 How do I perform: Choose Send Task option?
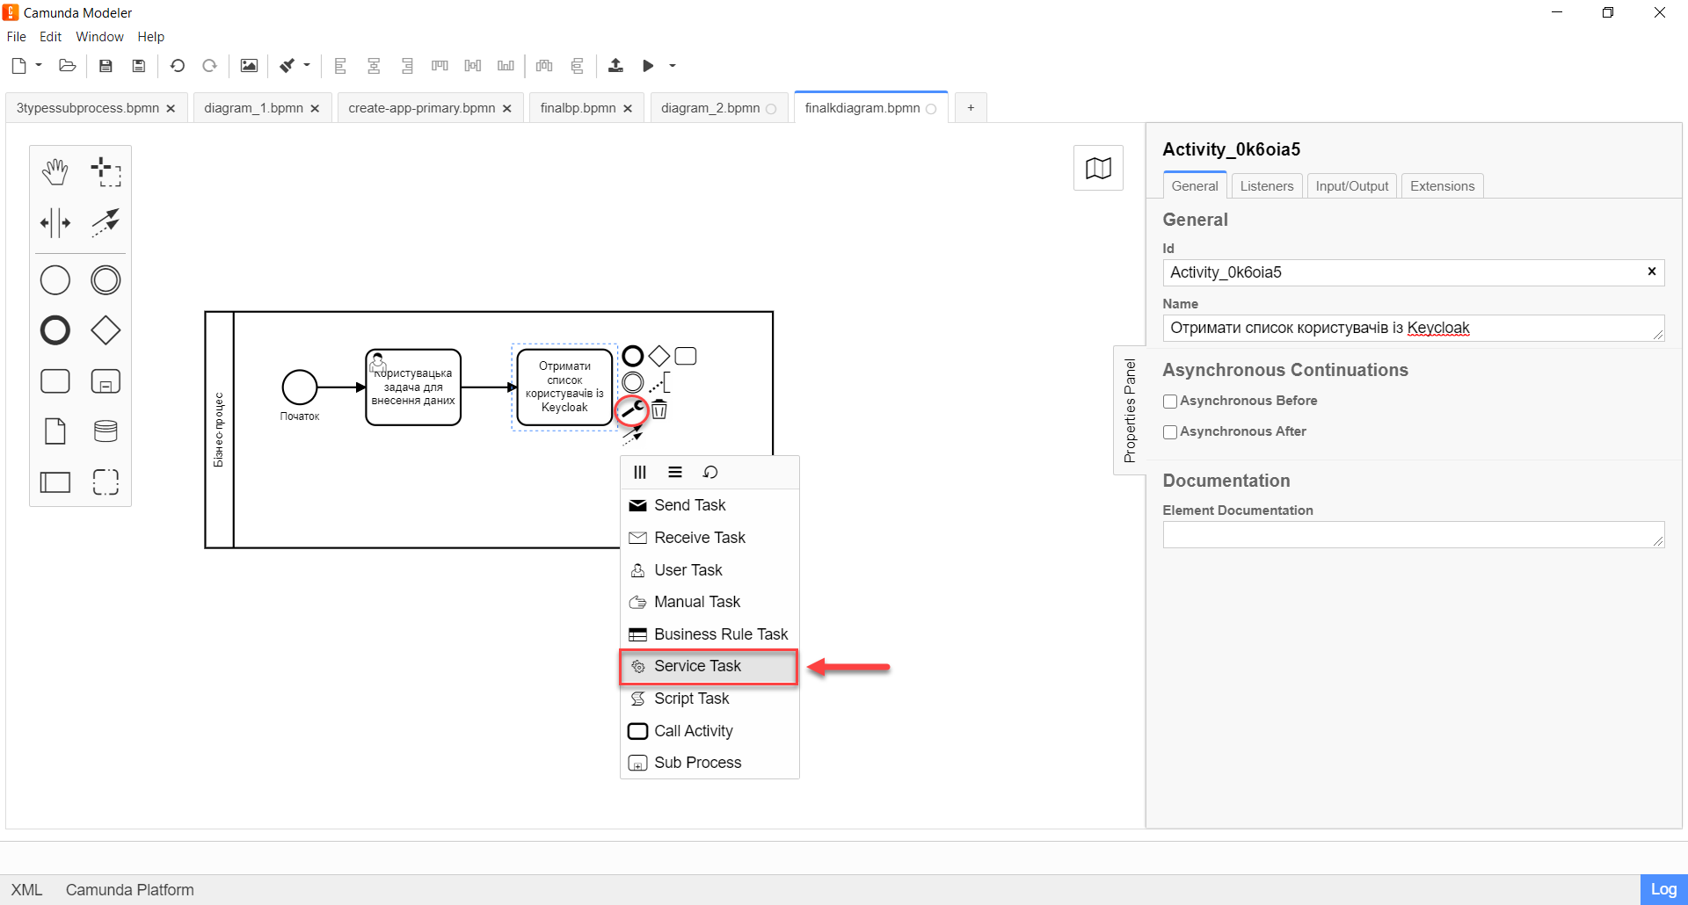pos(709,505)
